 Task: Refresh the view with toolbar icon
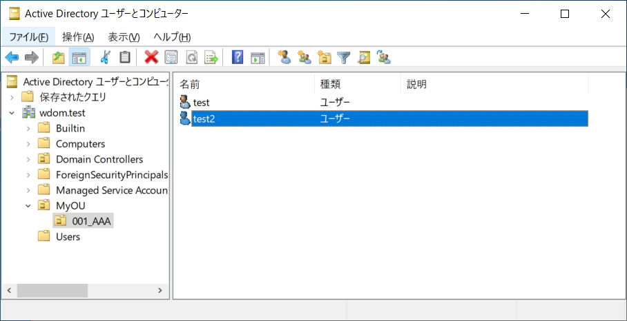coord(191,57)
